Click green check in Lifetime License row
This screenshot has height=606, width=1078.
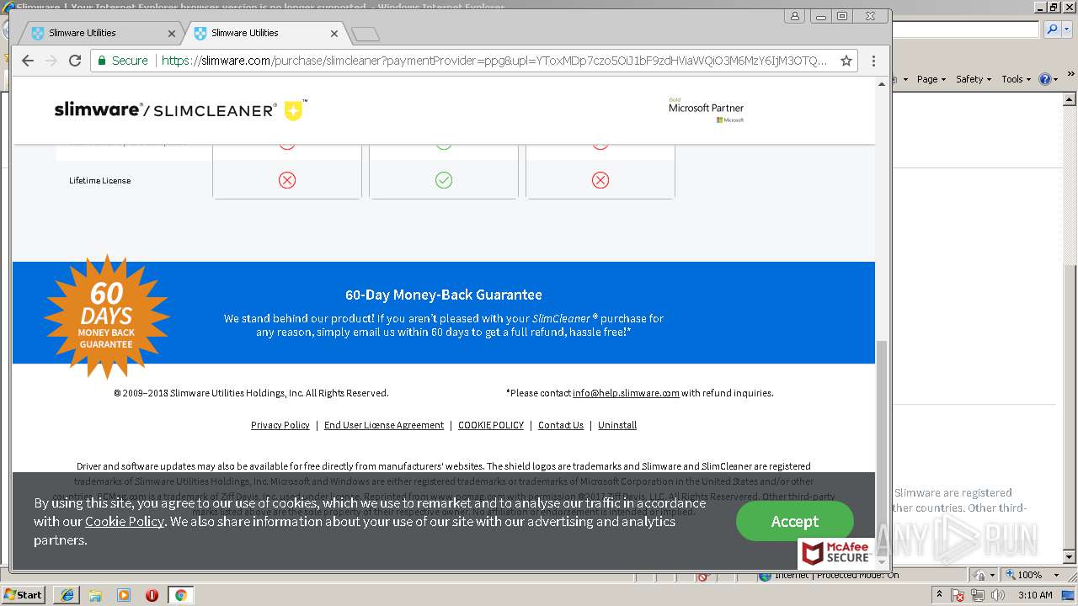(444, 180)
